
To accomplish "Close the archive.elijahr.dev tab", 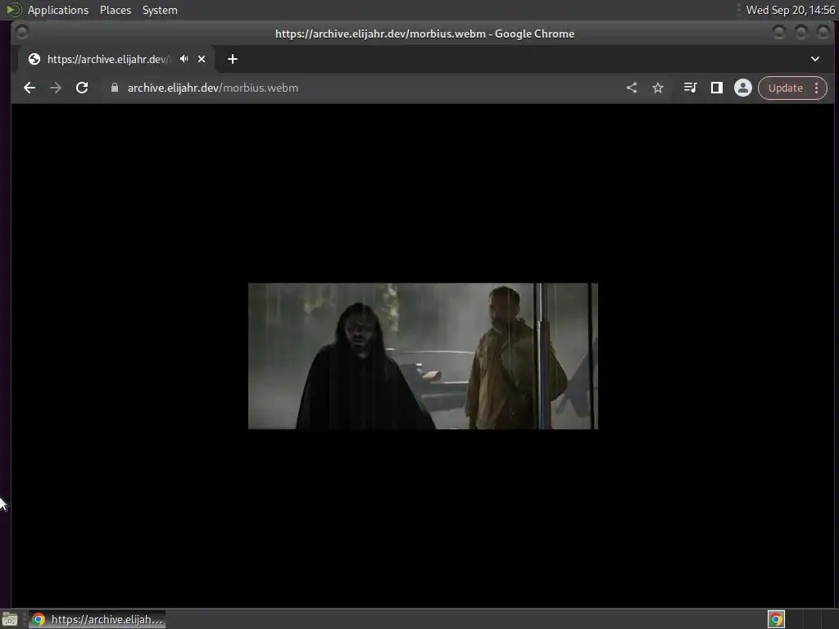I will pos(202,59).
